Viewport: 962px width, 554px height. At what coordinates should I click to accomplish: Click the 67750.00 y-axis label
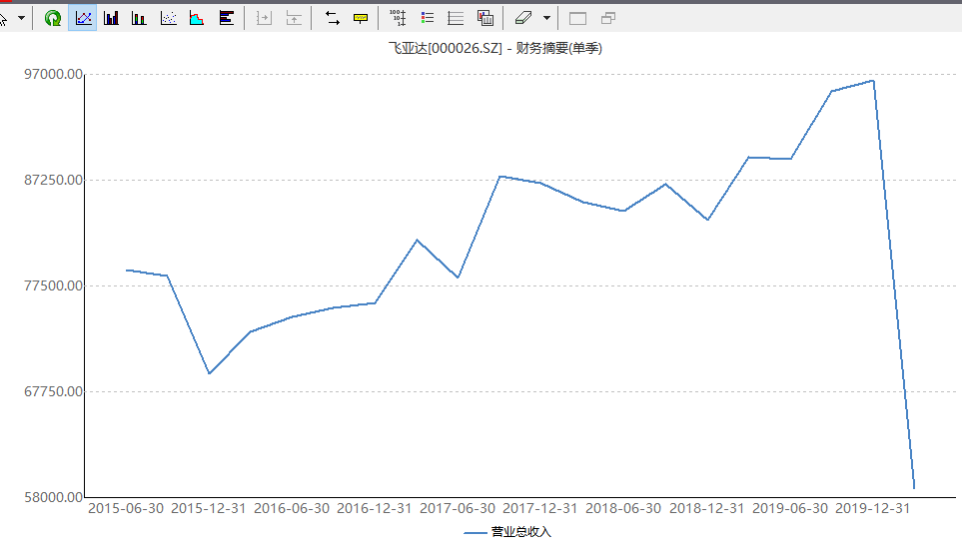[x=53, y=391]
